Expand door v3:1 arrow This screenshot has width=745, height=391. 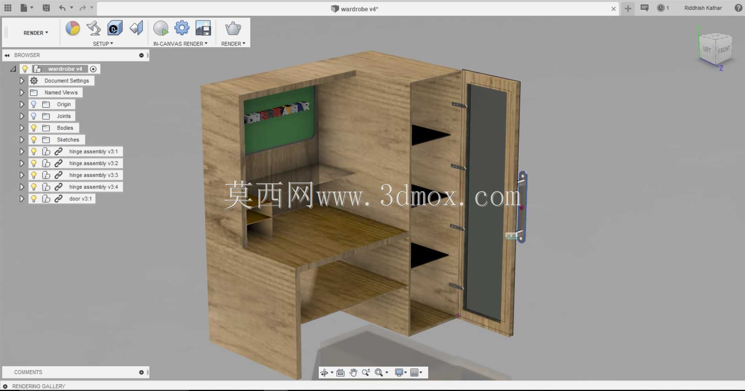[22, 199]
